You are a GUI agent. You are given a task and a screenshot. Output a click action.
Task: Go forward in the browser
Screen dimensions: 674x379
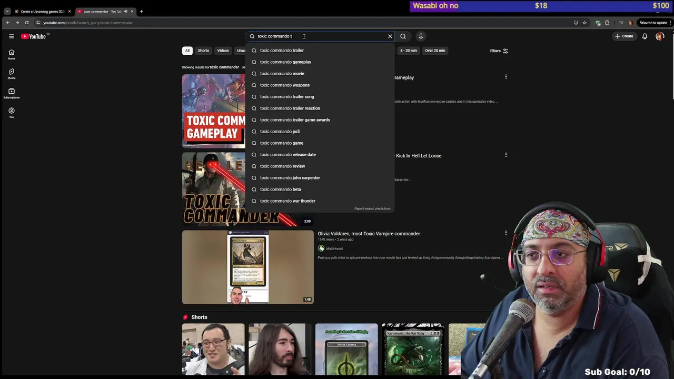coord(17,23)
